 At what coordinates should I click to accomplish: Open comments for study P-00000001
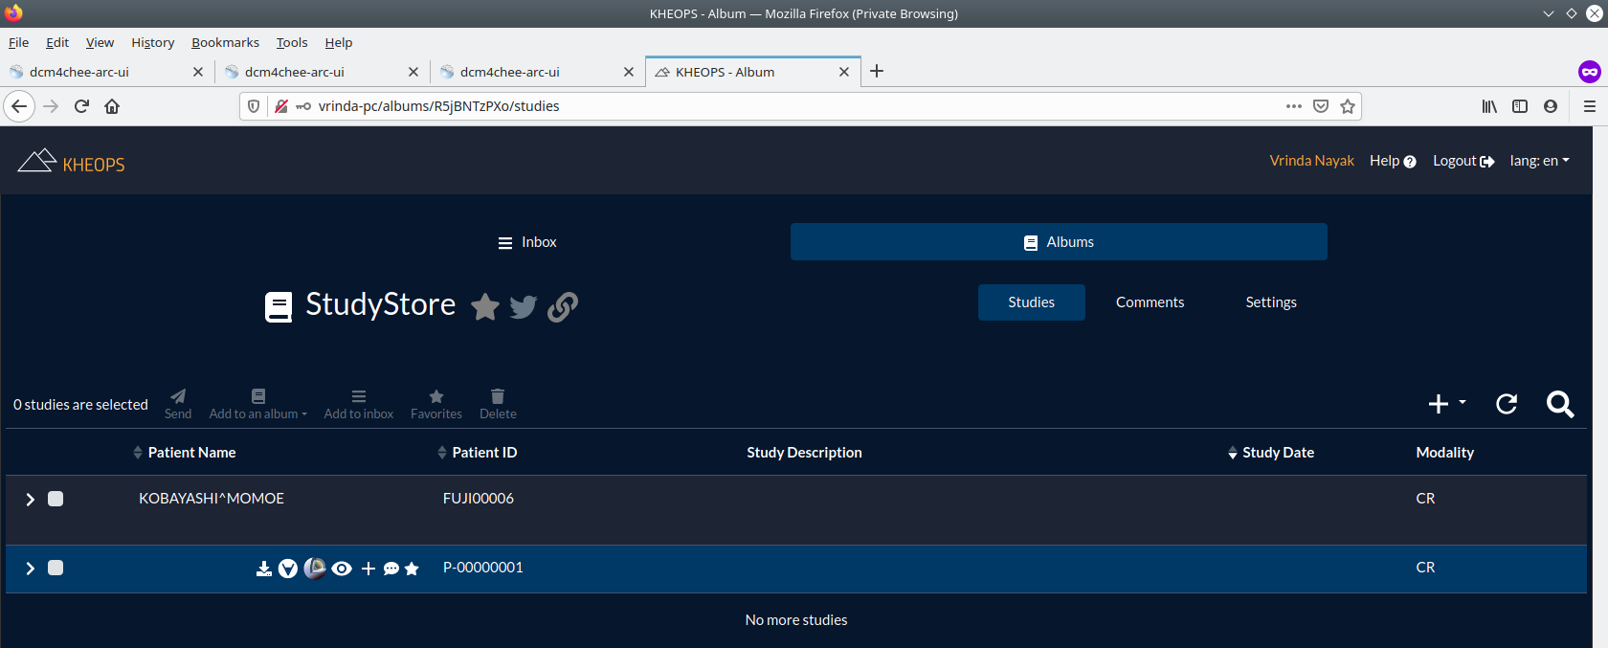click(x=391, y=569)
